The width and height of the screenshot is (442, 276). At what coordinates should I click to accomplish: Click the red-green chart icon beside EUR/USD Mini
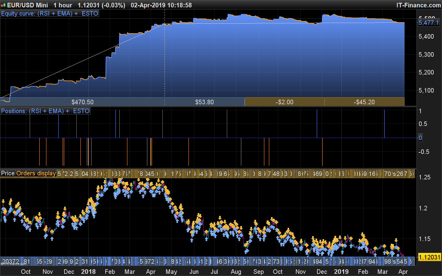(x=3, y=5)
